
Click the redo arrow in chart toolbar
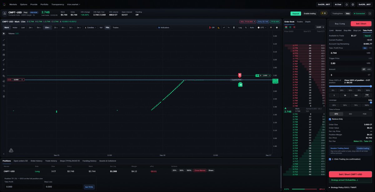(229, 27)
